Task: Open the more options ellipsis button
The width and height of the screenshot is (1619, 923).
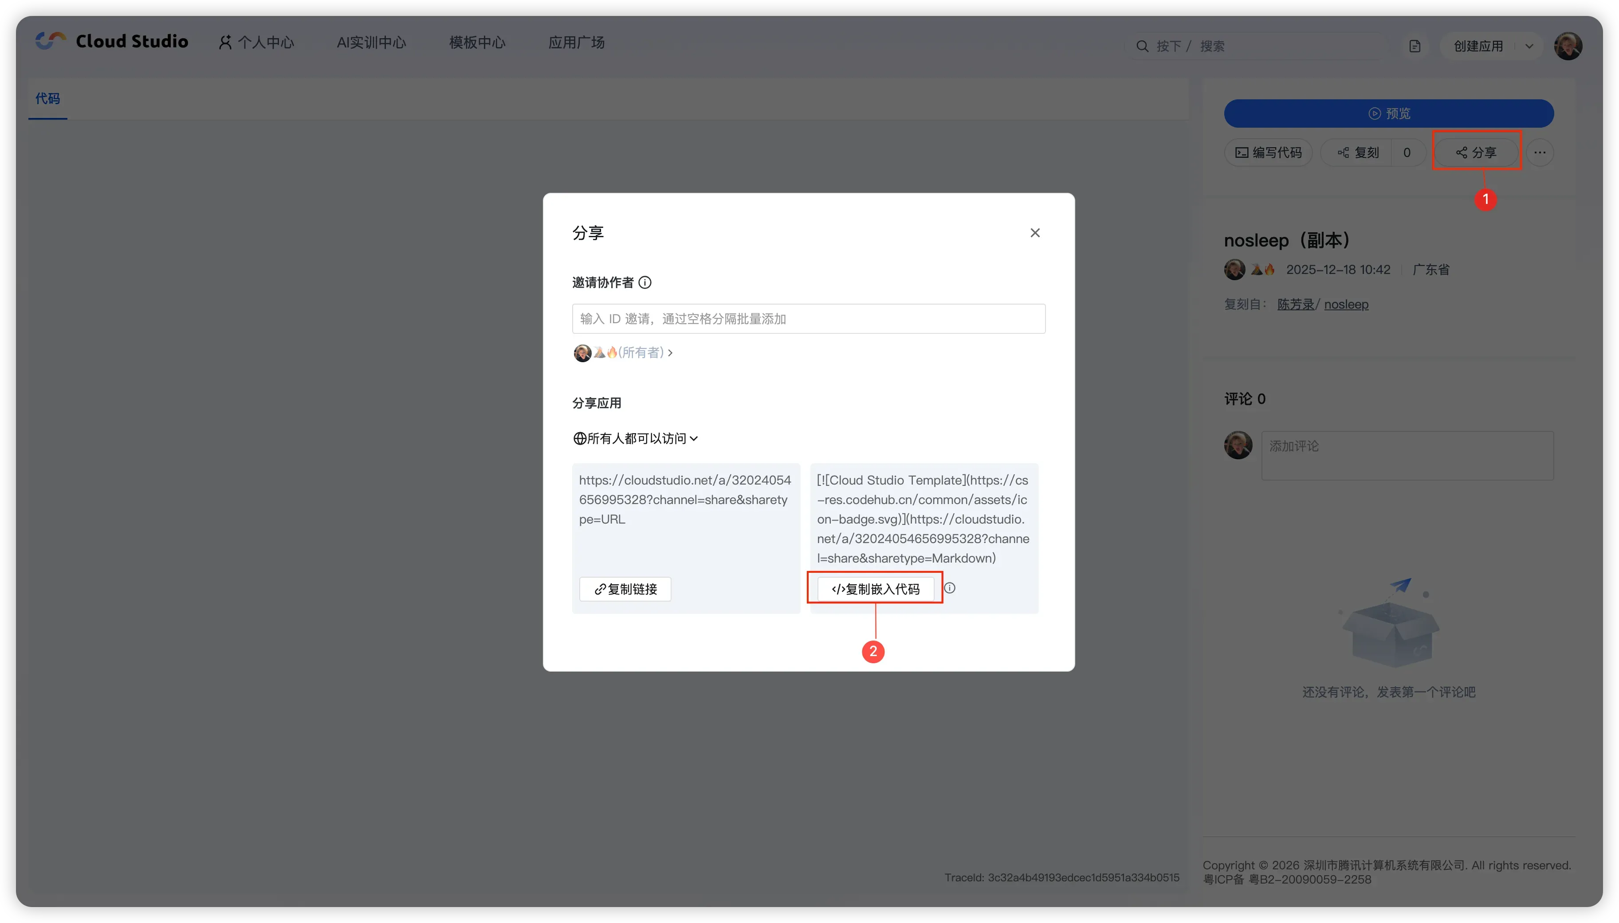Action: [x=1540, y=152]
